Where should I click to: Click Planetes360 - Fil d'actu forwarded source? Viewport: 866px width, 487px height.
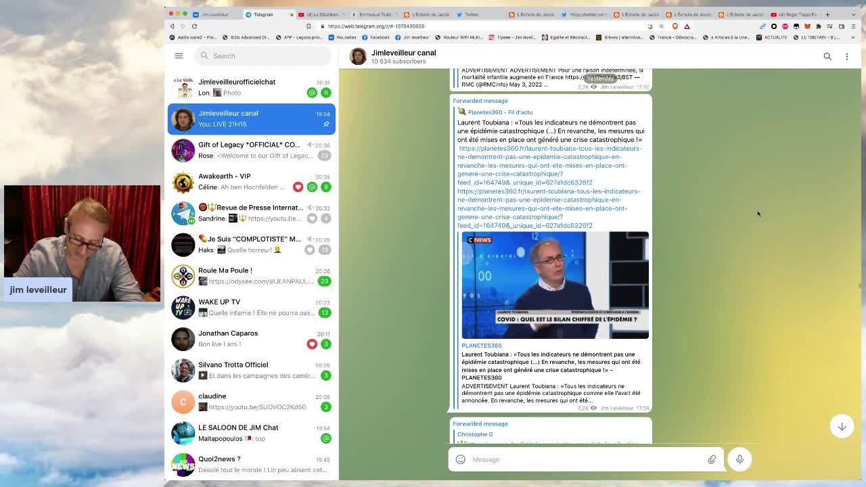pyautogui.click(x=500, y=112)
